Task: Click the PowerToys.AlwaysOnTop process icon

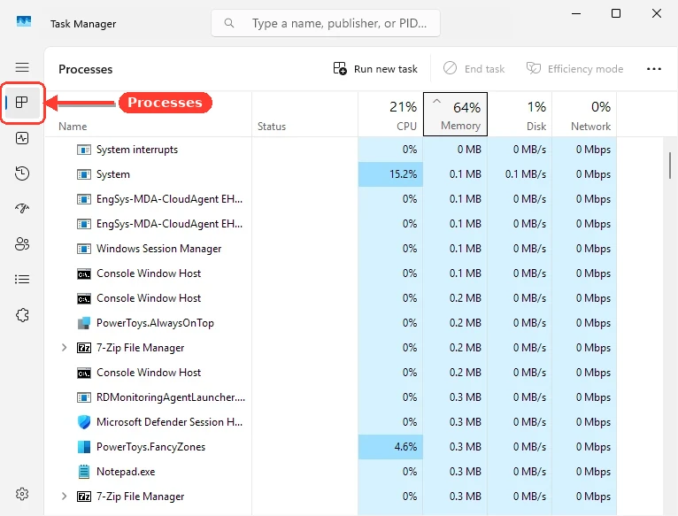Action: click(x=84, y=323)
